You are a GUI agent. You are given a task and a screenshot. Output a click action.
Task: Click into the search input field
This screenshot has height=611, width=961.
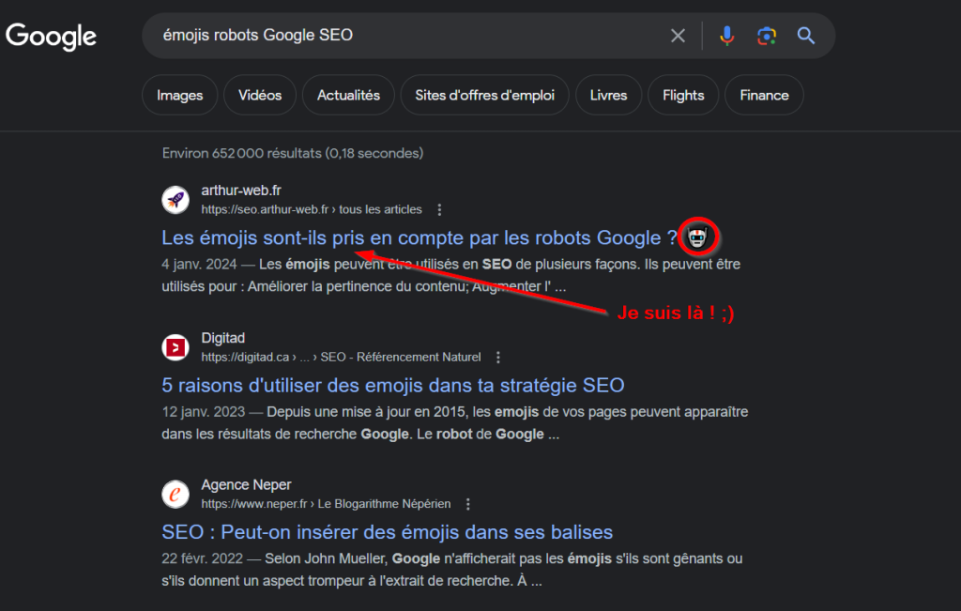(x=404, y=36)
